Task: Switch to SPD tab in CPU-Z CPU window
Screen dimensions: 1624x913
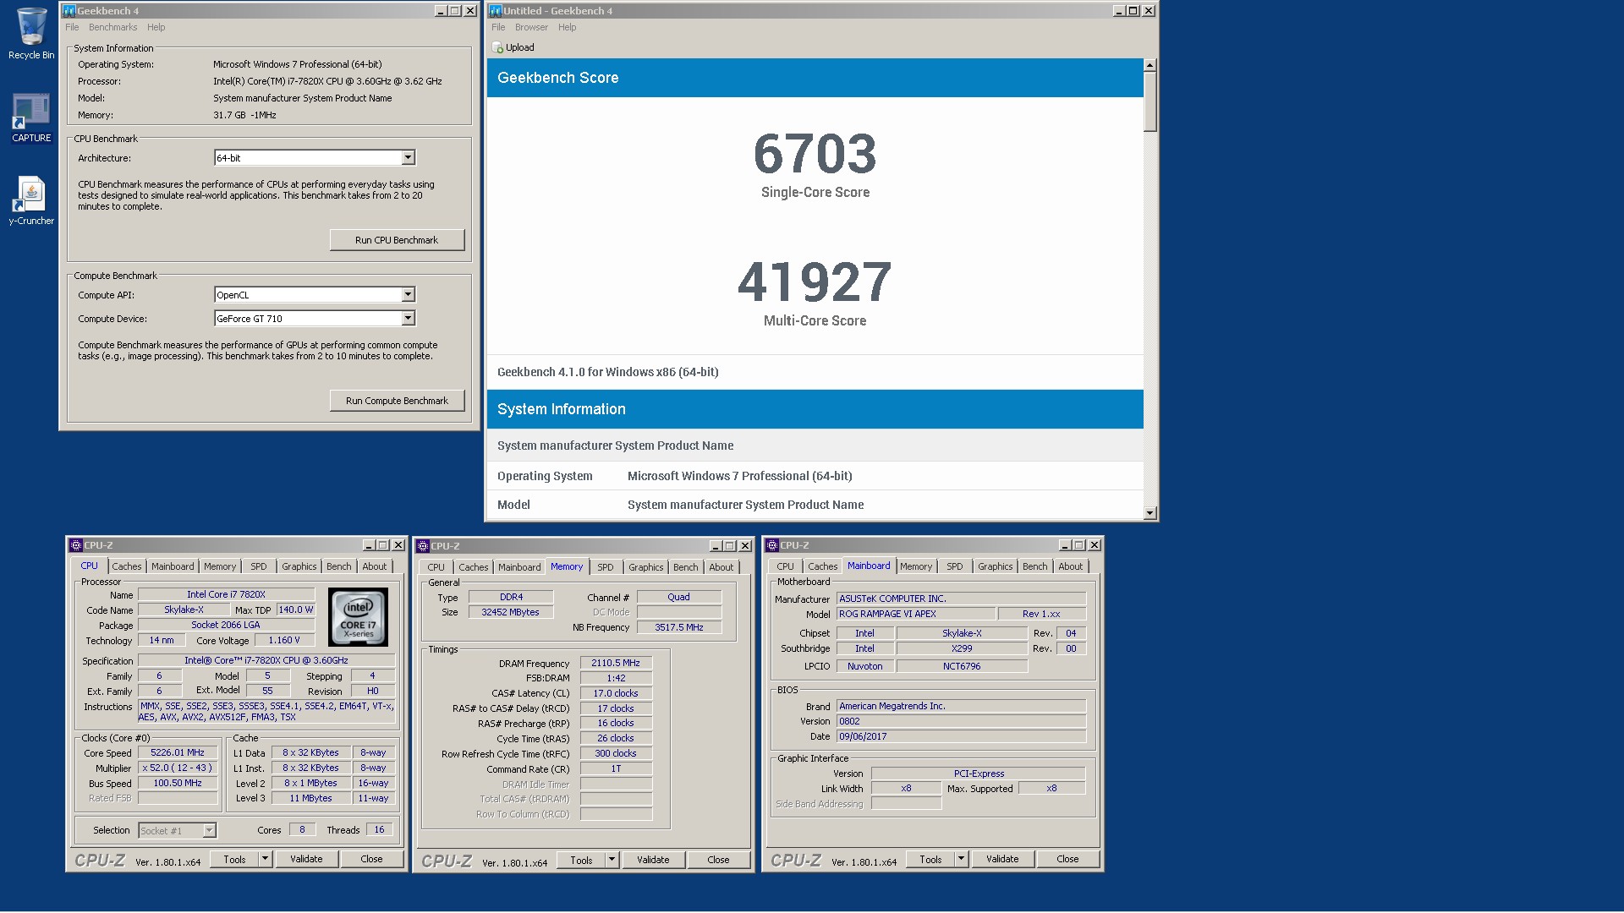Action: (259, 566)
